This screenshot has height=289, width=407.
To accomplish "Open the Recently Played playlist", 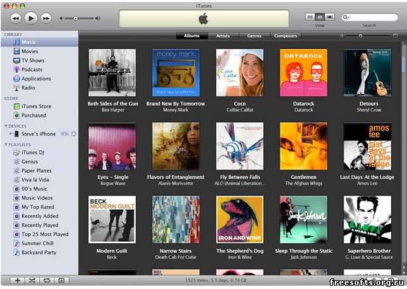I will tap(40, 225).
